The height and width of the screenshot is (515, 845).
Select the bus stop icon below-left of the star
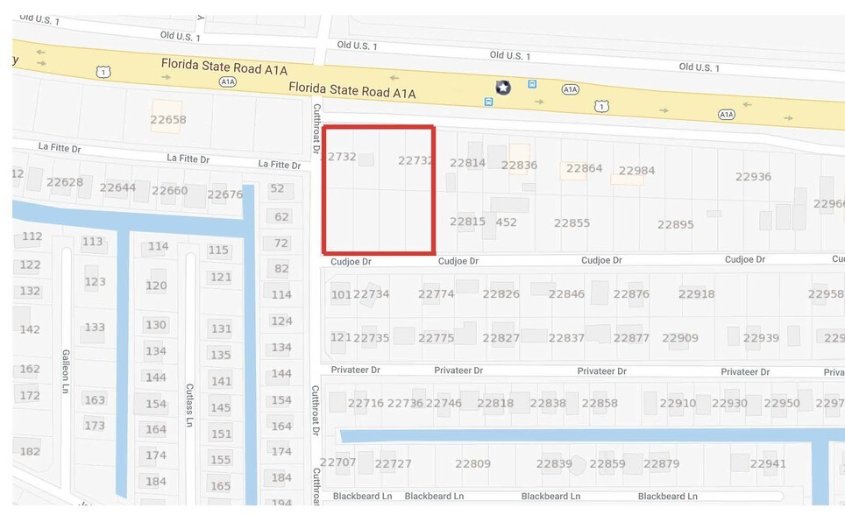pyautogui.click(x=488, y=102)
